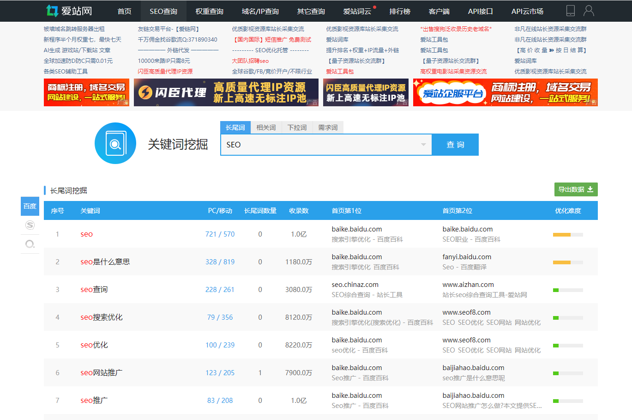Viewport: 632px width, 420px height.
Task: Open 权重查询 navigation menu
Action: point(209,11)
